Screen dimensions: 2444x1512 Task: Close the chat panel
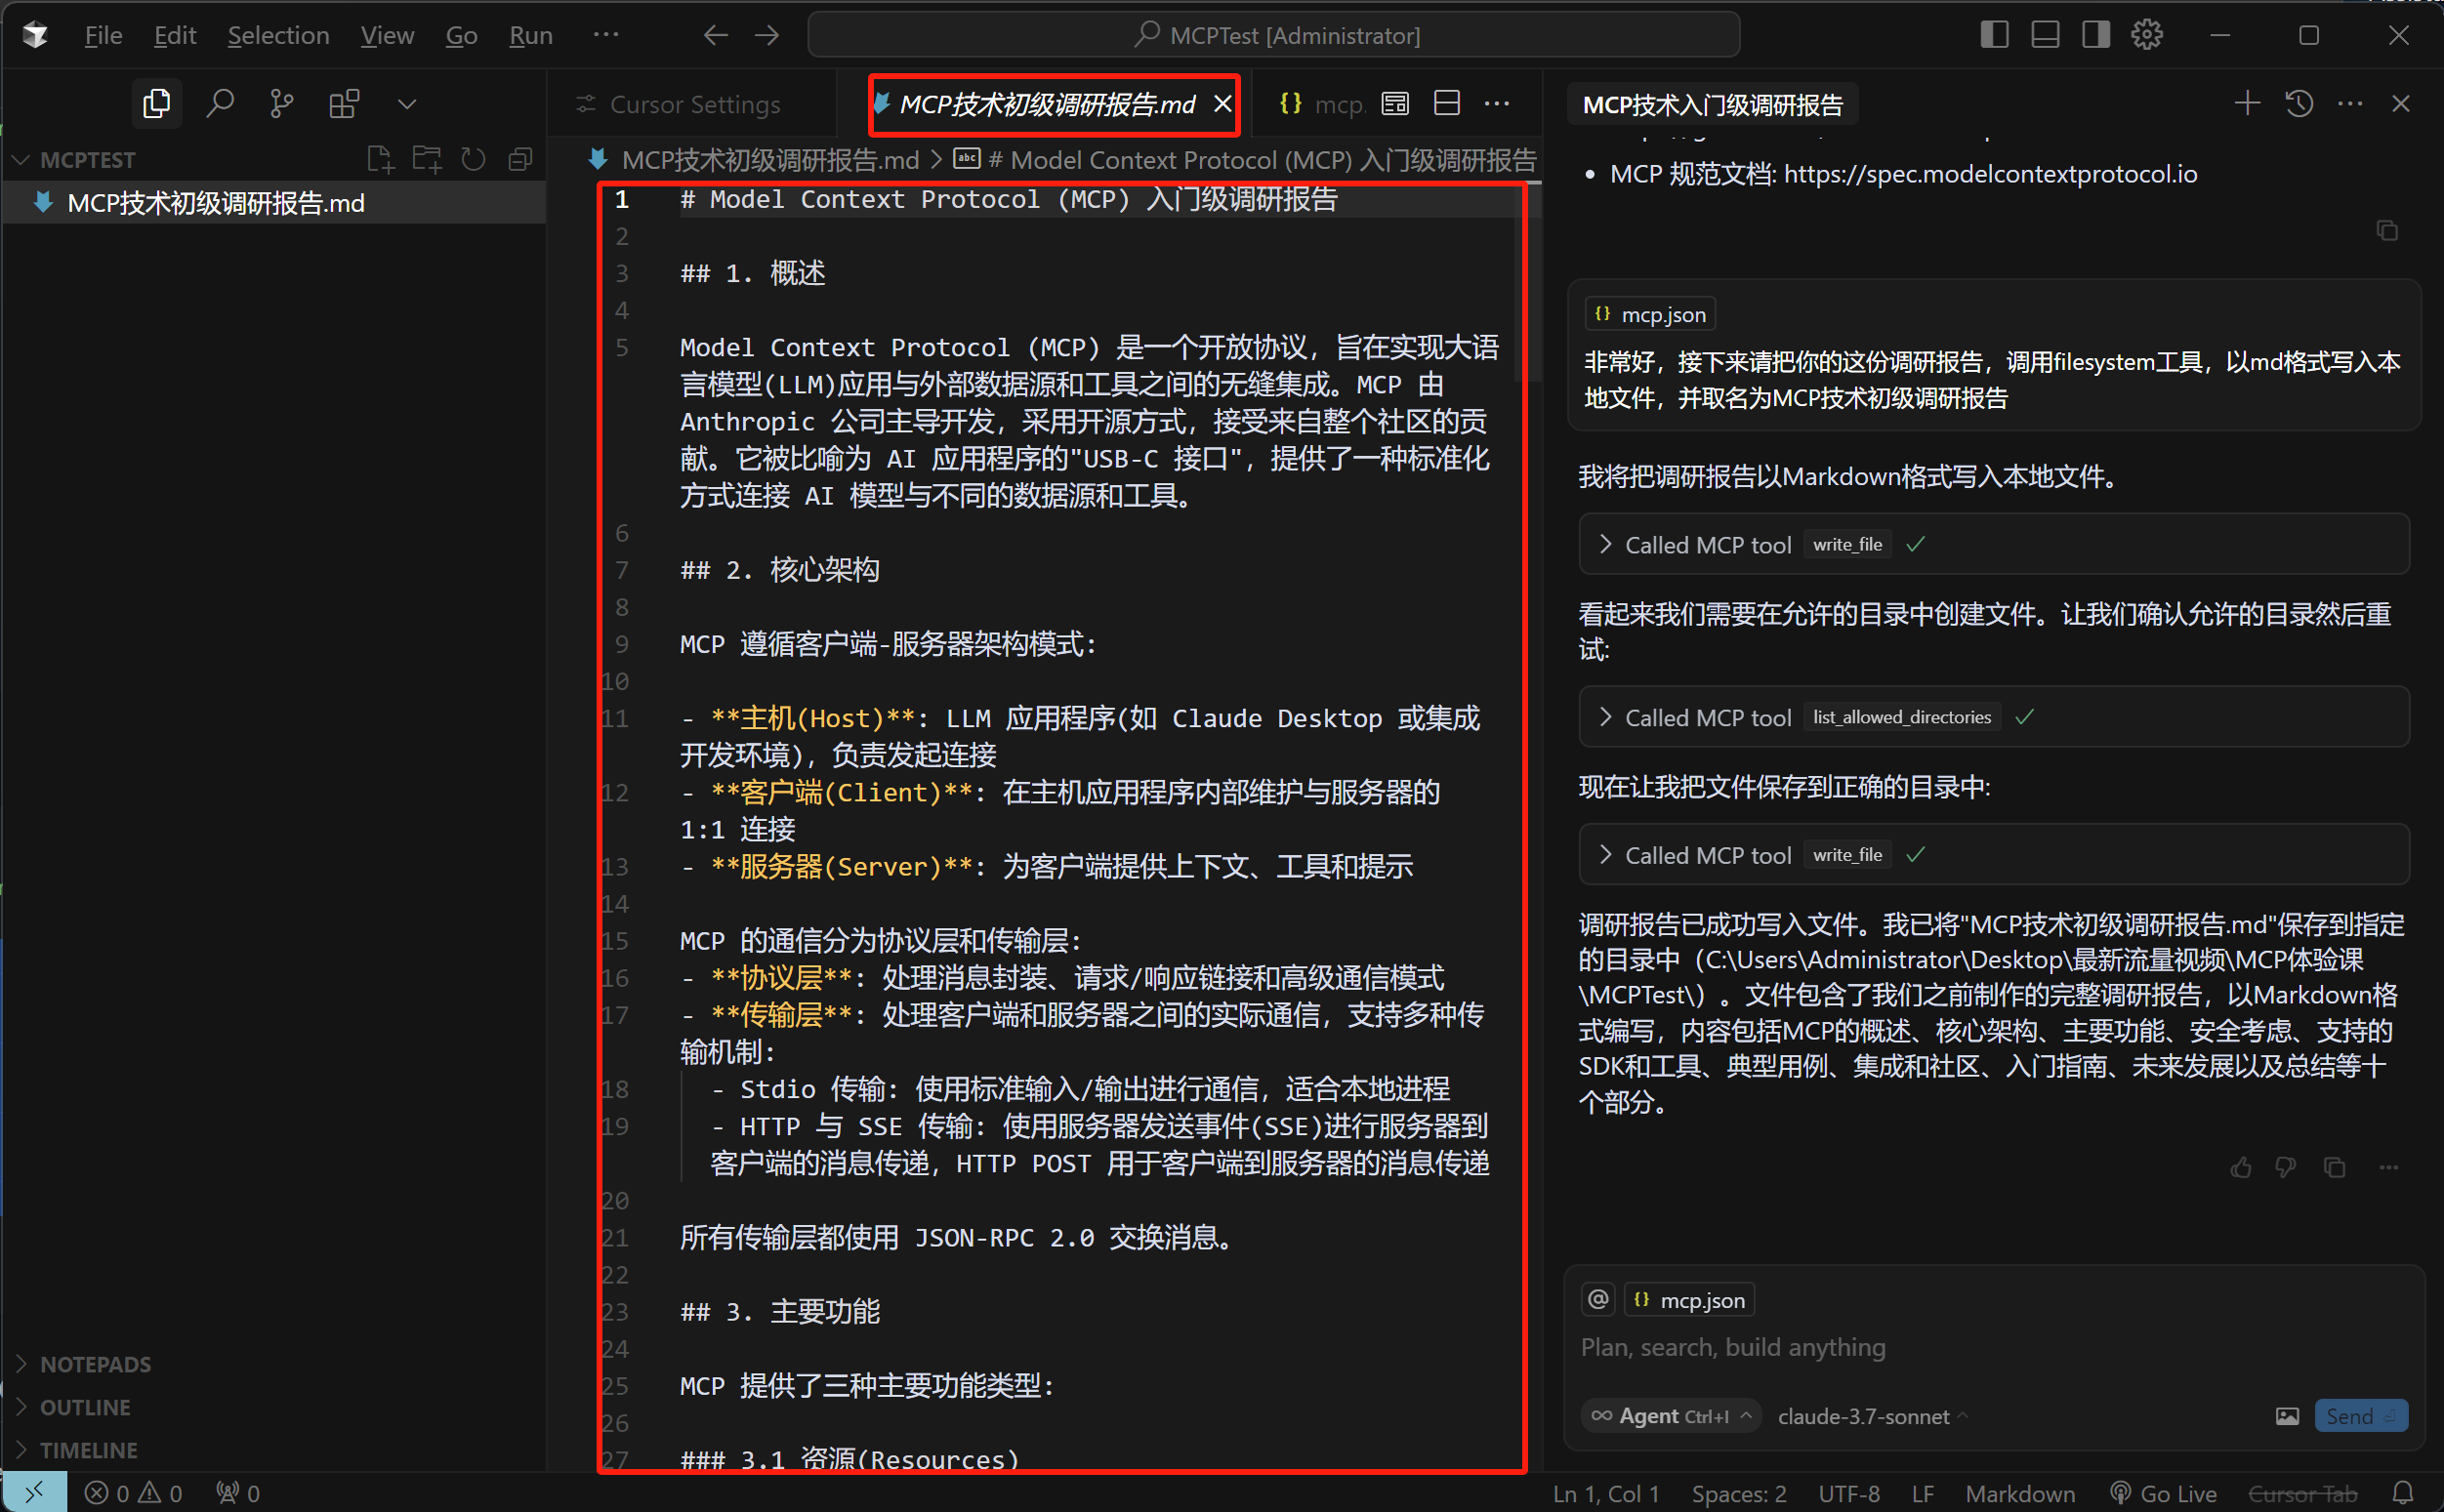2401,104
